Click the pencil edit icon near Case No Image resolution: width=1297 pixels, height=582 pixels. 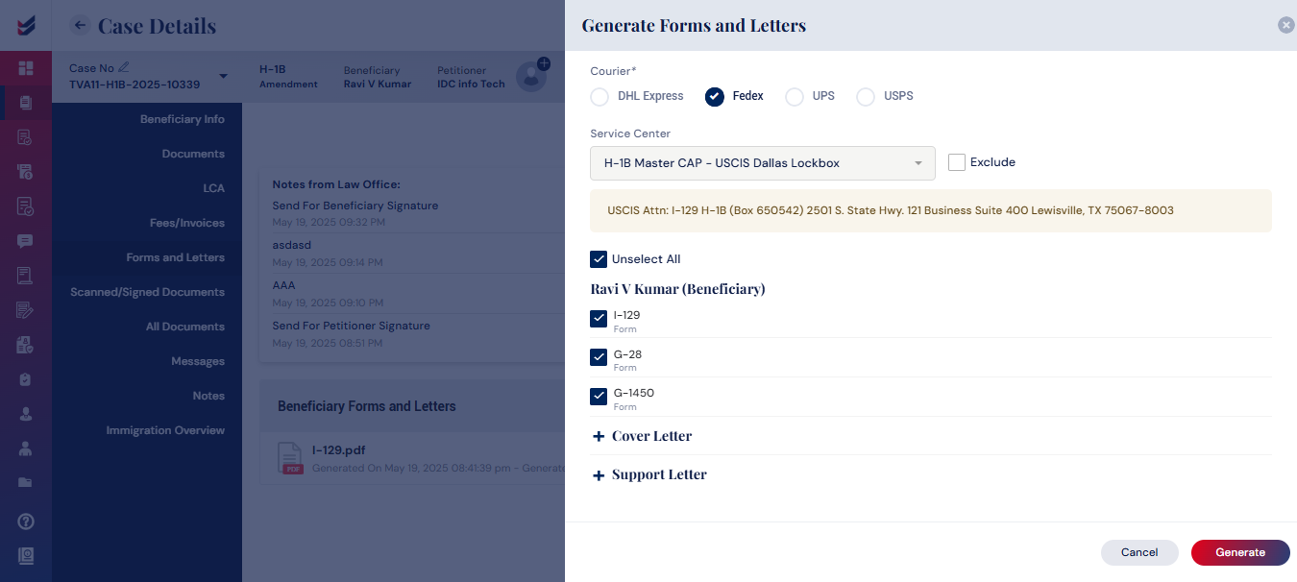(x=124, y=67)
